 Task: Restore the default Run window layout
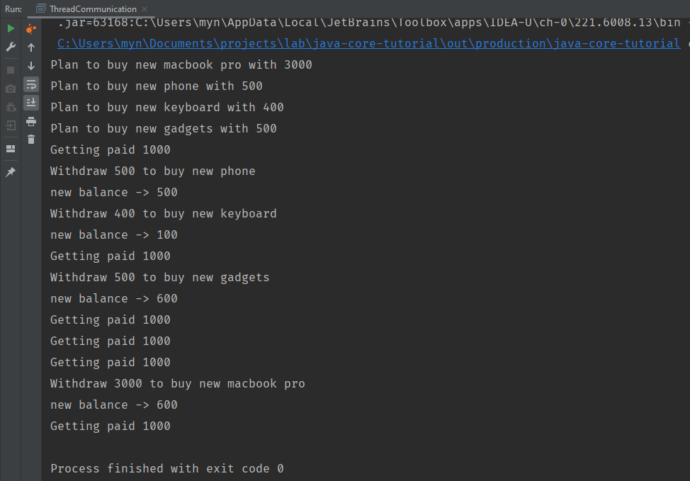[11, 149]
